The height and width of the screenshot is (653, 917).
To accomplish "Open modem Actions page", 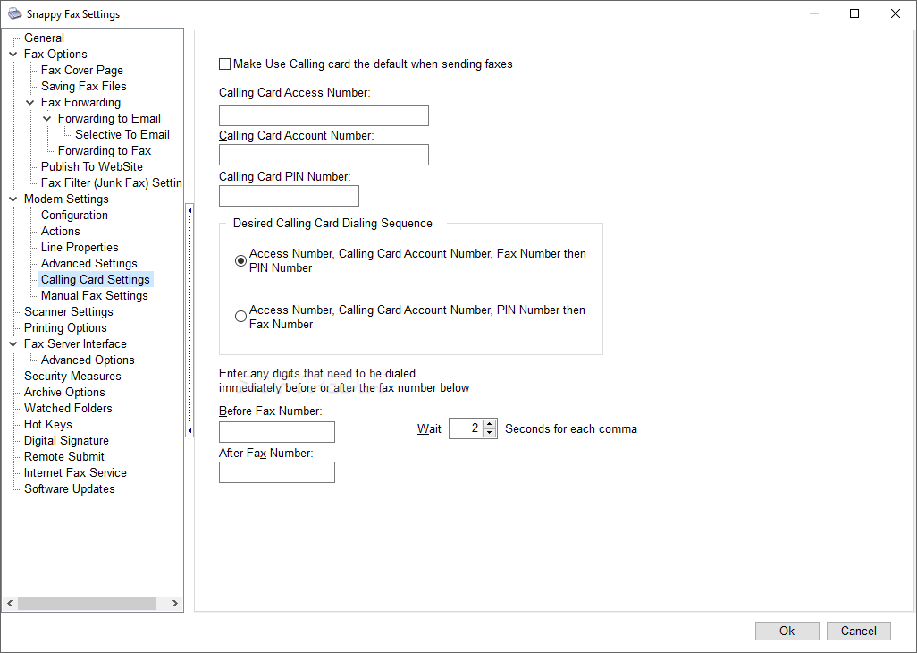I will [60, 231].
